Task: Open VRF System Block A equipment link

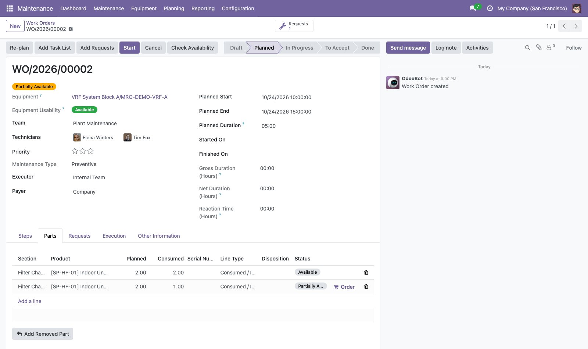Action: (x=119, y=97)
